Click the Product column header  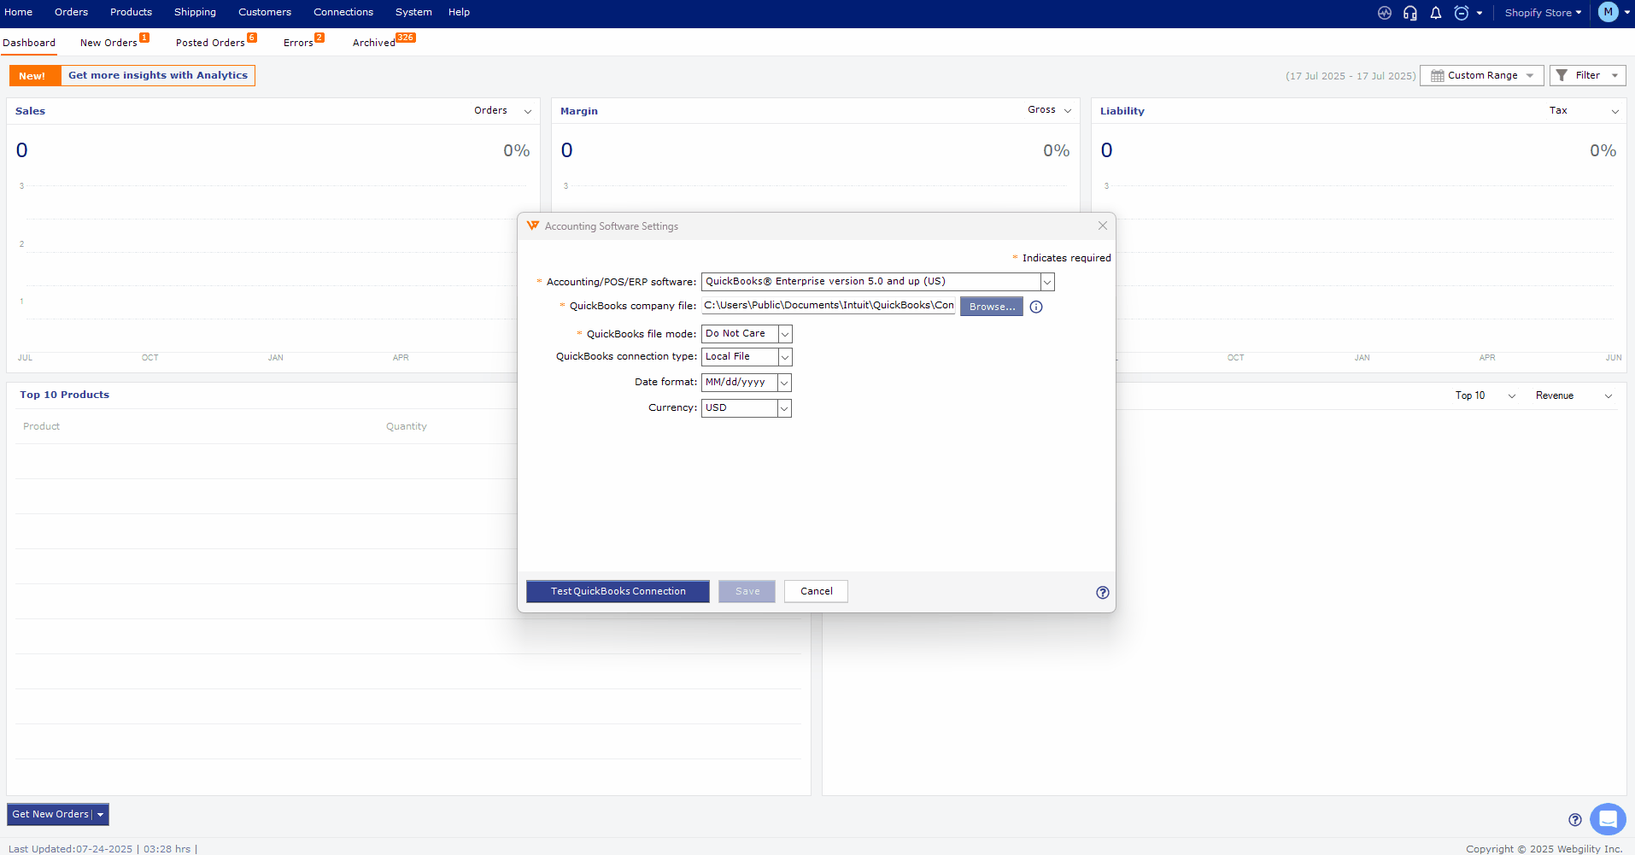[x=41, y=426]
